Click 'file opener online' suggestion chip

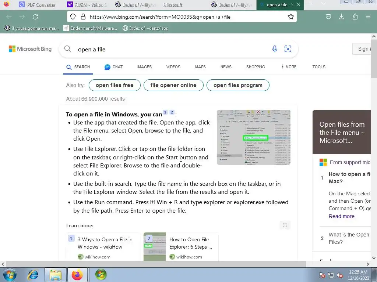click(x=173, y=85)
